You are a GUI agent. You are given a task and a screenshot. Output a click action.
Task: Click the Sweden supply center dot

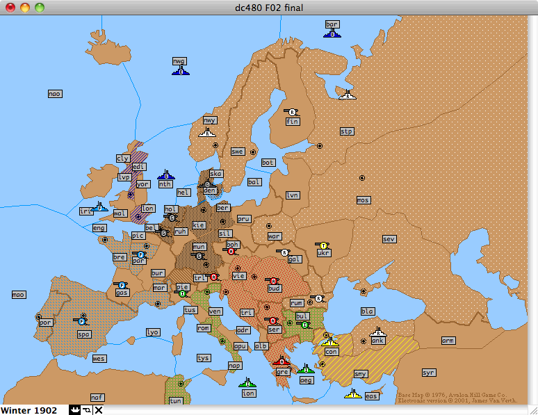[253, 152]
